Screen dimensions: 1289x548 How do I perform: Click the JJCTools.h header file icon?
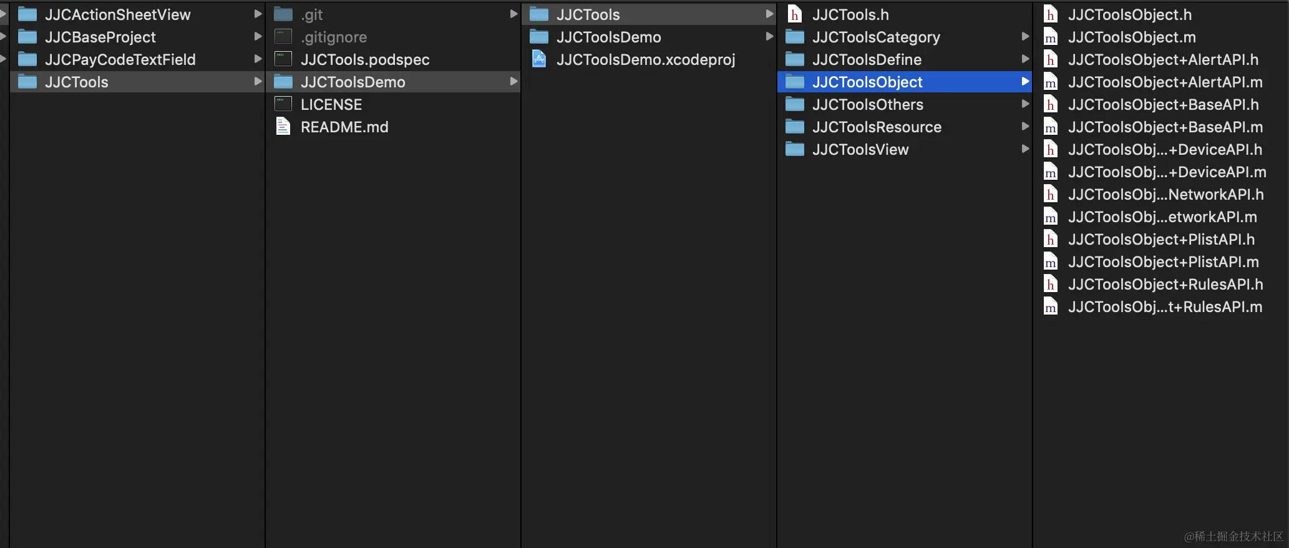[795, 14]
